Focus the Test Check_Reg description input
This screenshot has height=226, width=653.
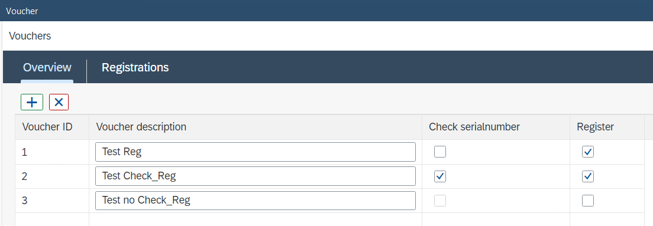tap(256, 176)
